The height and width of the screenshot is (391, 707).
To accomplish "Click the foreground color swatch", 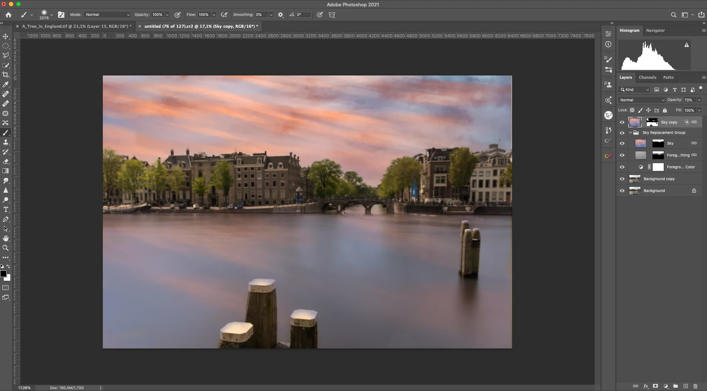I will click(x=4, y=274).
